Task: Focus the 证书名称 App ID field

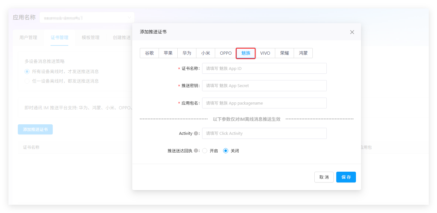Action: (x=264, y=68)
